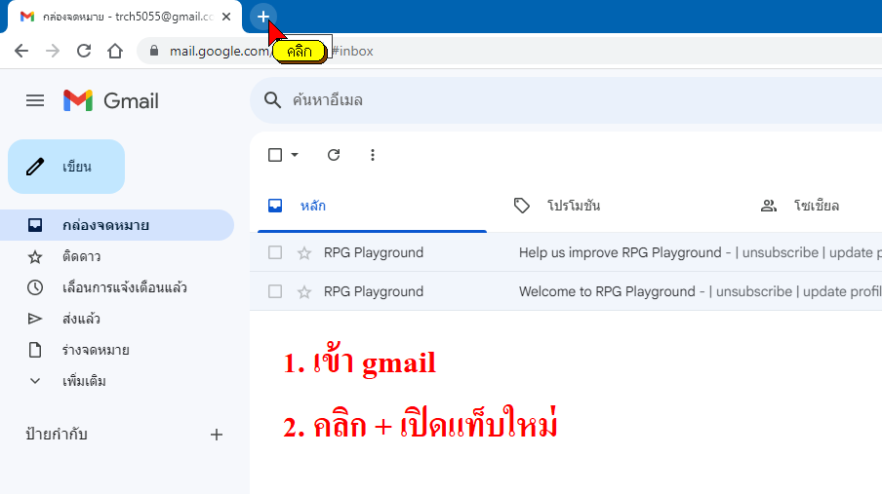
Task: Create new label with plus icon
Action: click(217, 435)
